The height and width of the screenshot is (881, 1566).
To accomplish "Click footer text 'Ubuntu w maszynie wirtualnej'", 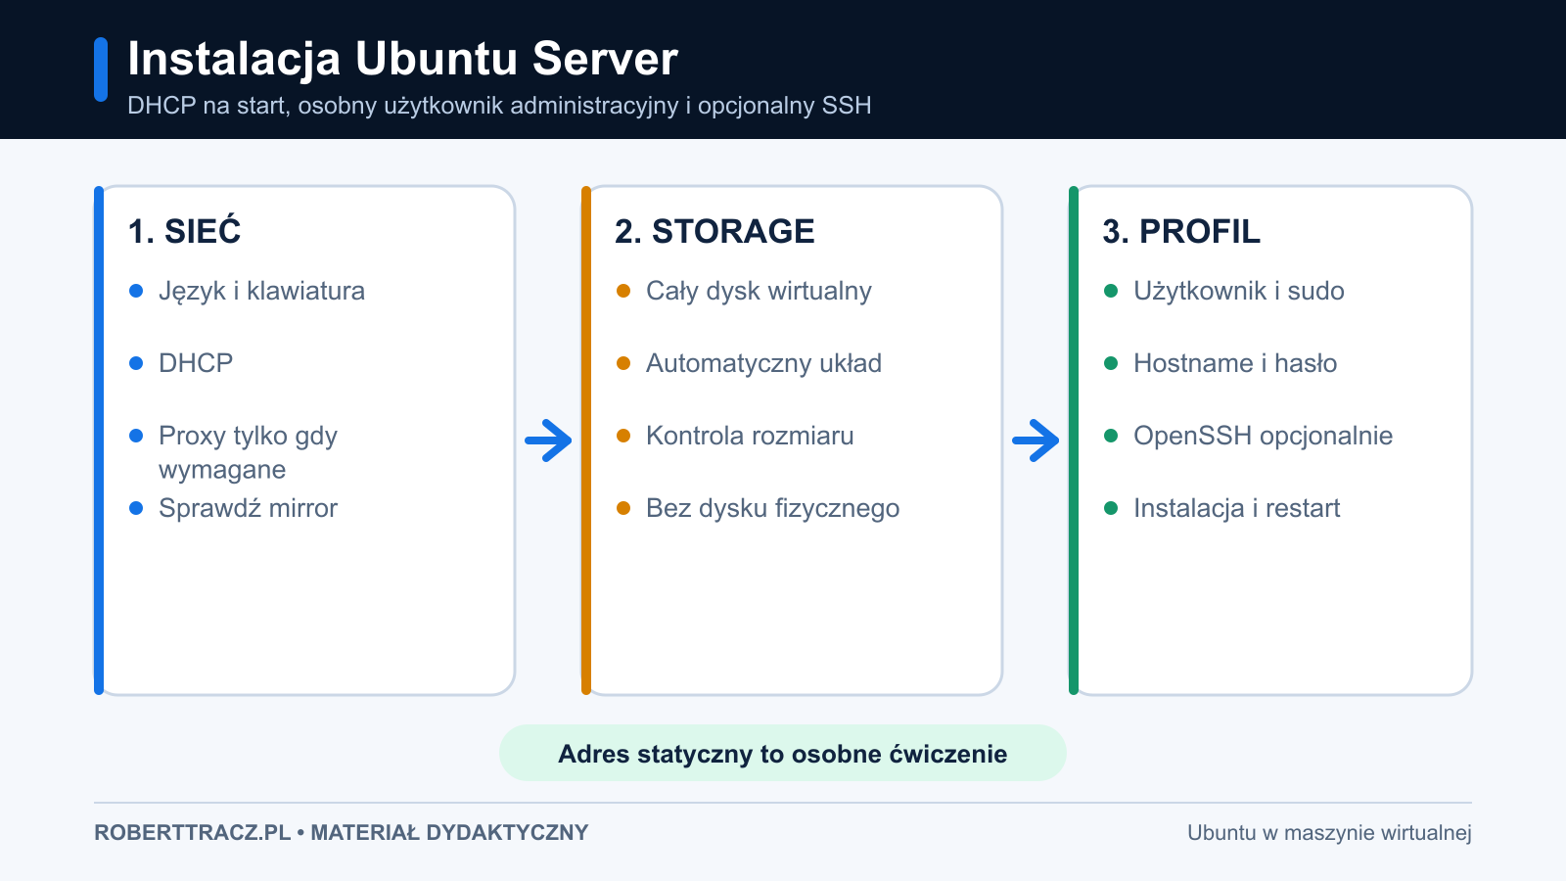I will point(1329,833).
